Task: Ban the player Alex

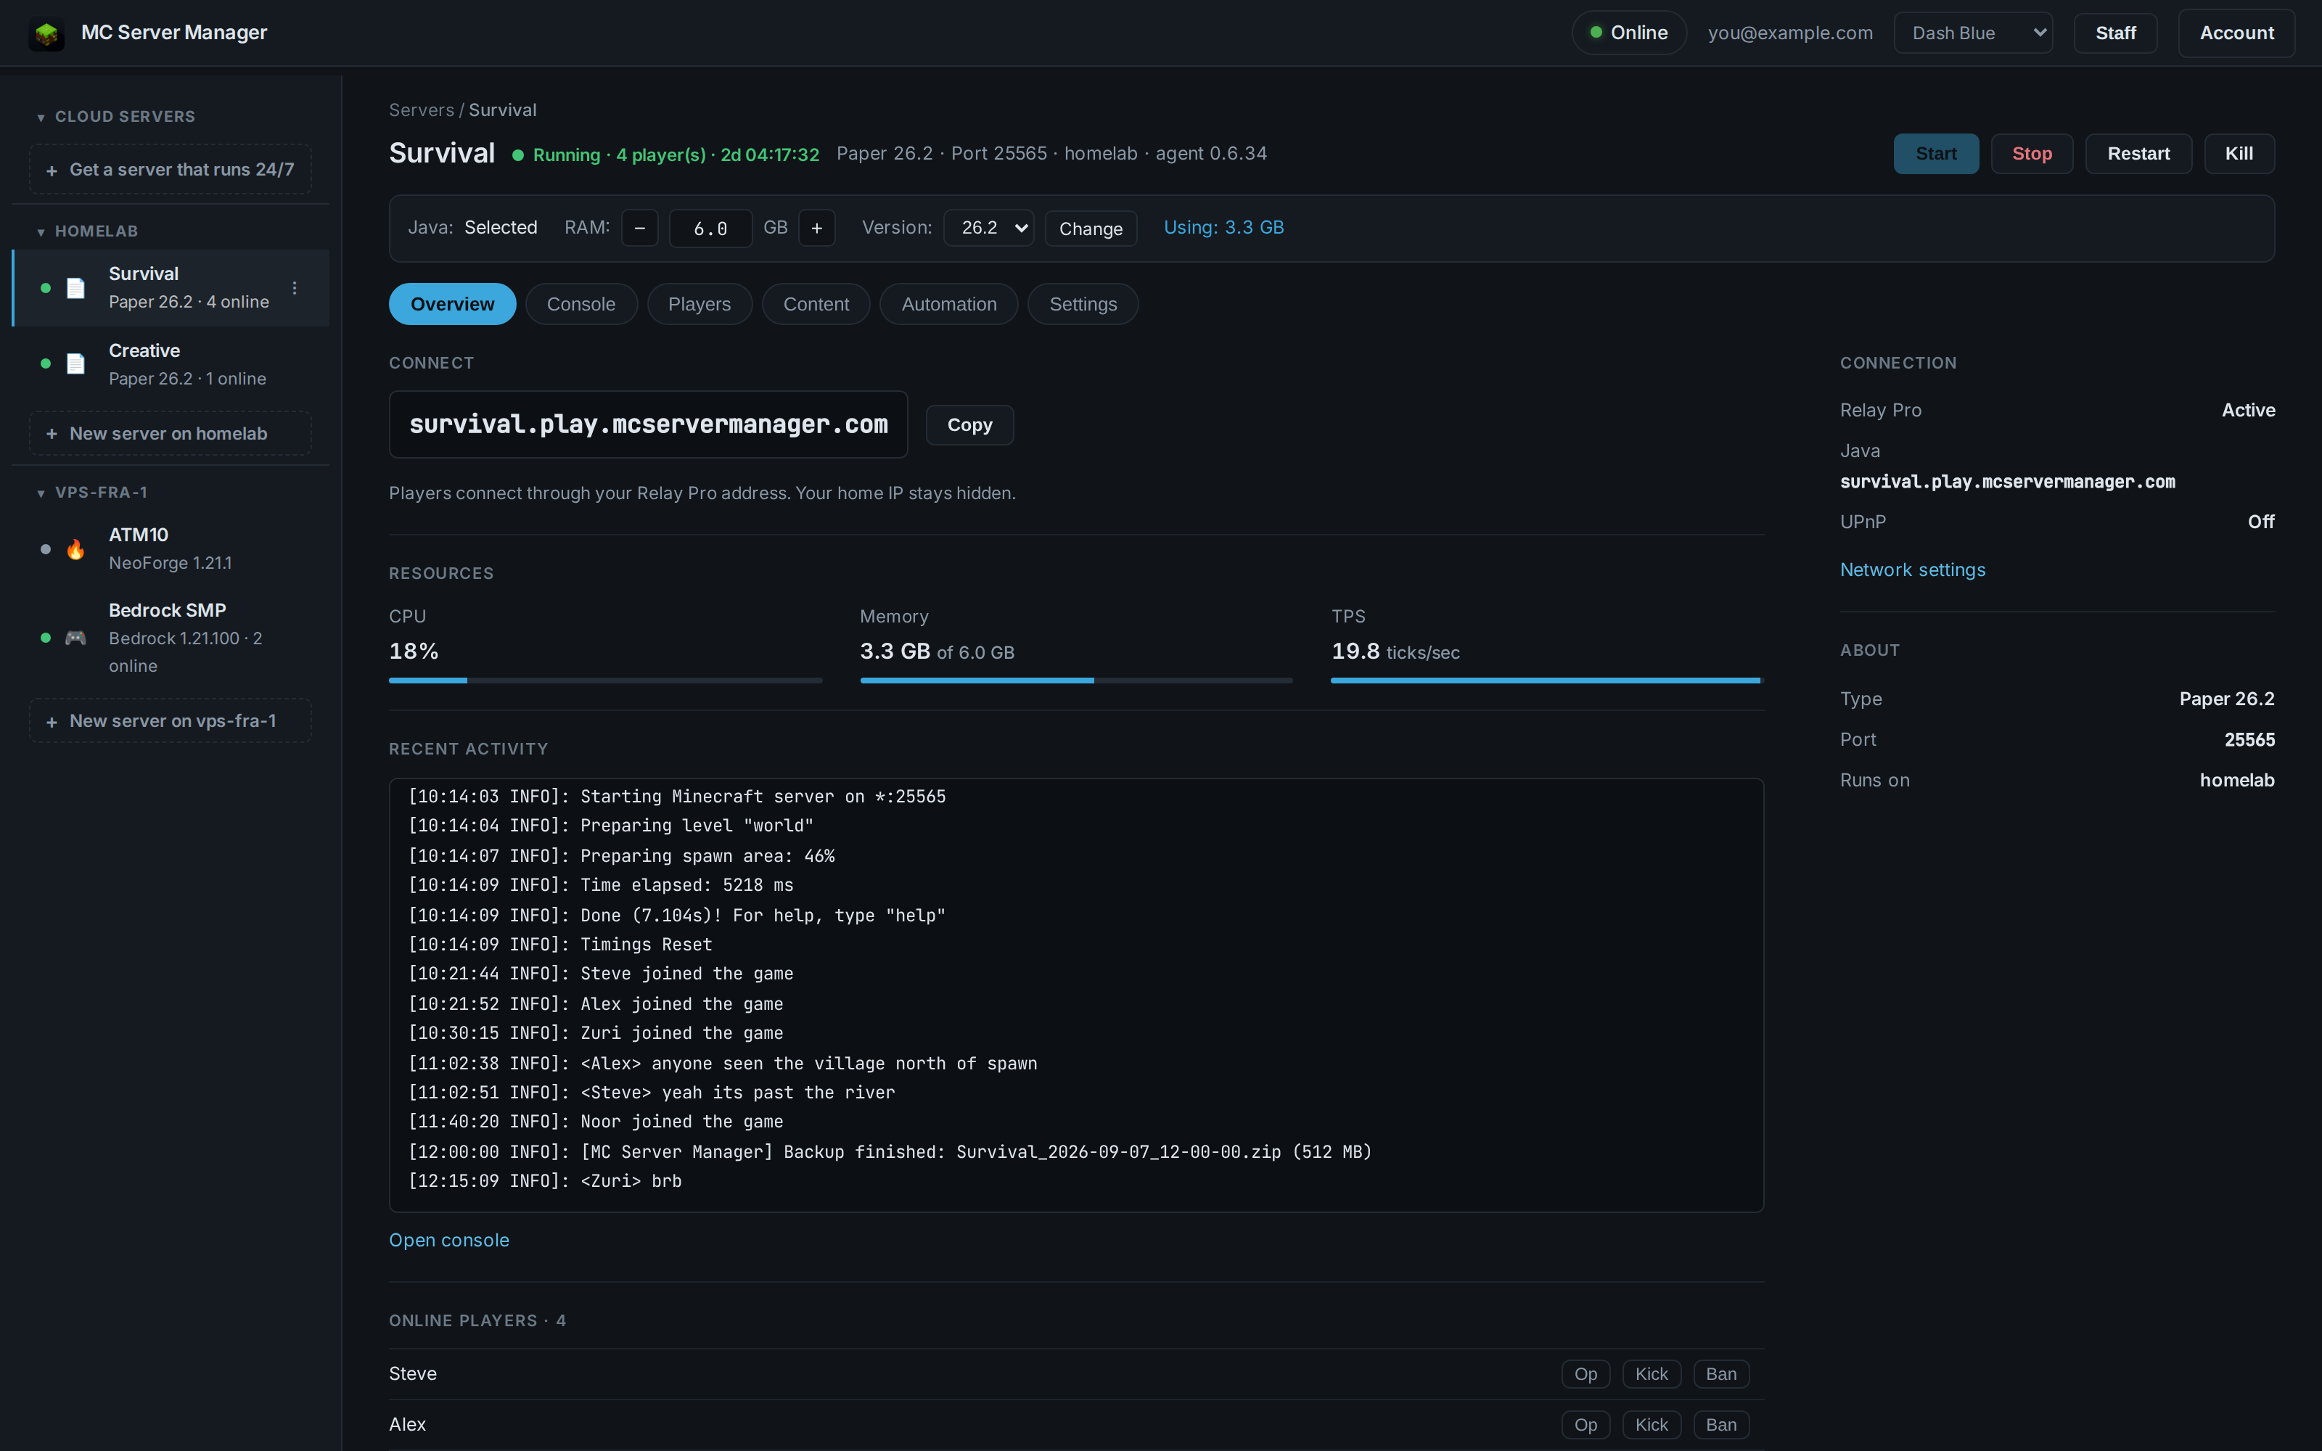Action: click(1721, 1425)
